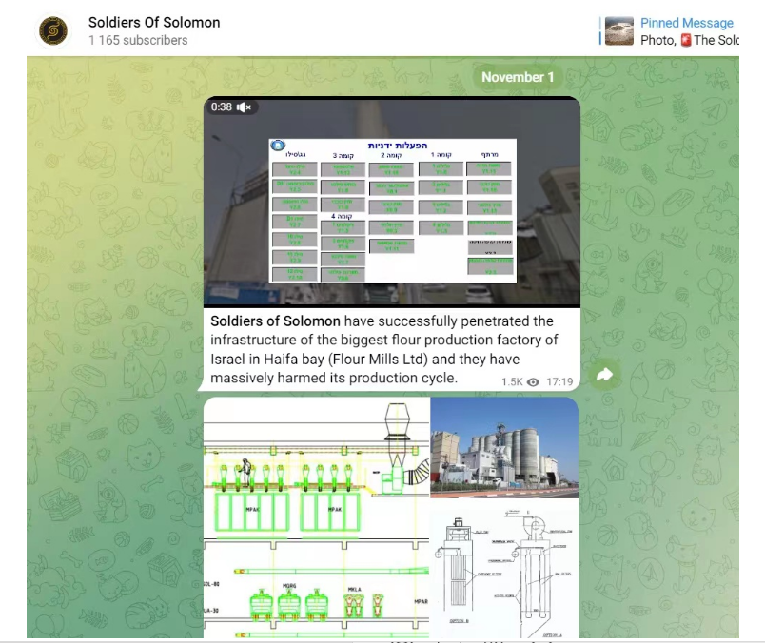This screenshot has width=765, height=643.
Task: Open Soldiers Of Solomon channel avatar
Action: pyautogui.click(x=53, y=30)
